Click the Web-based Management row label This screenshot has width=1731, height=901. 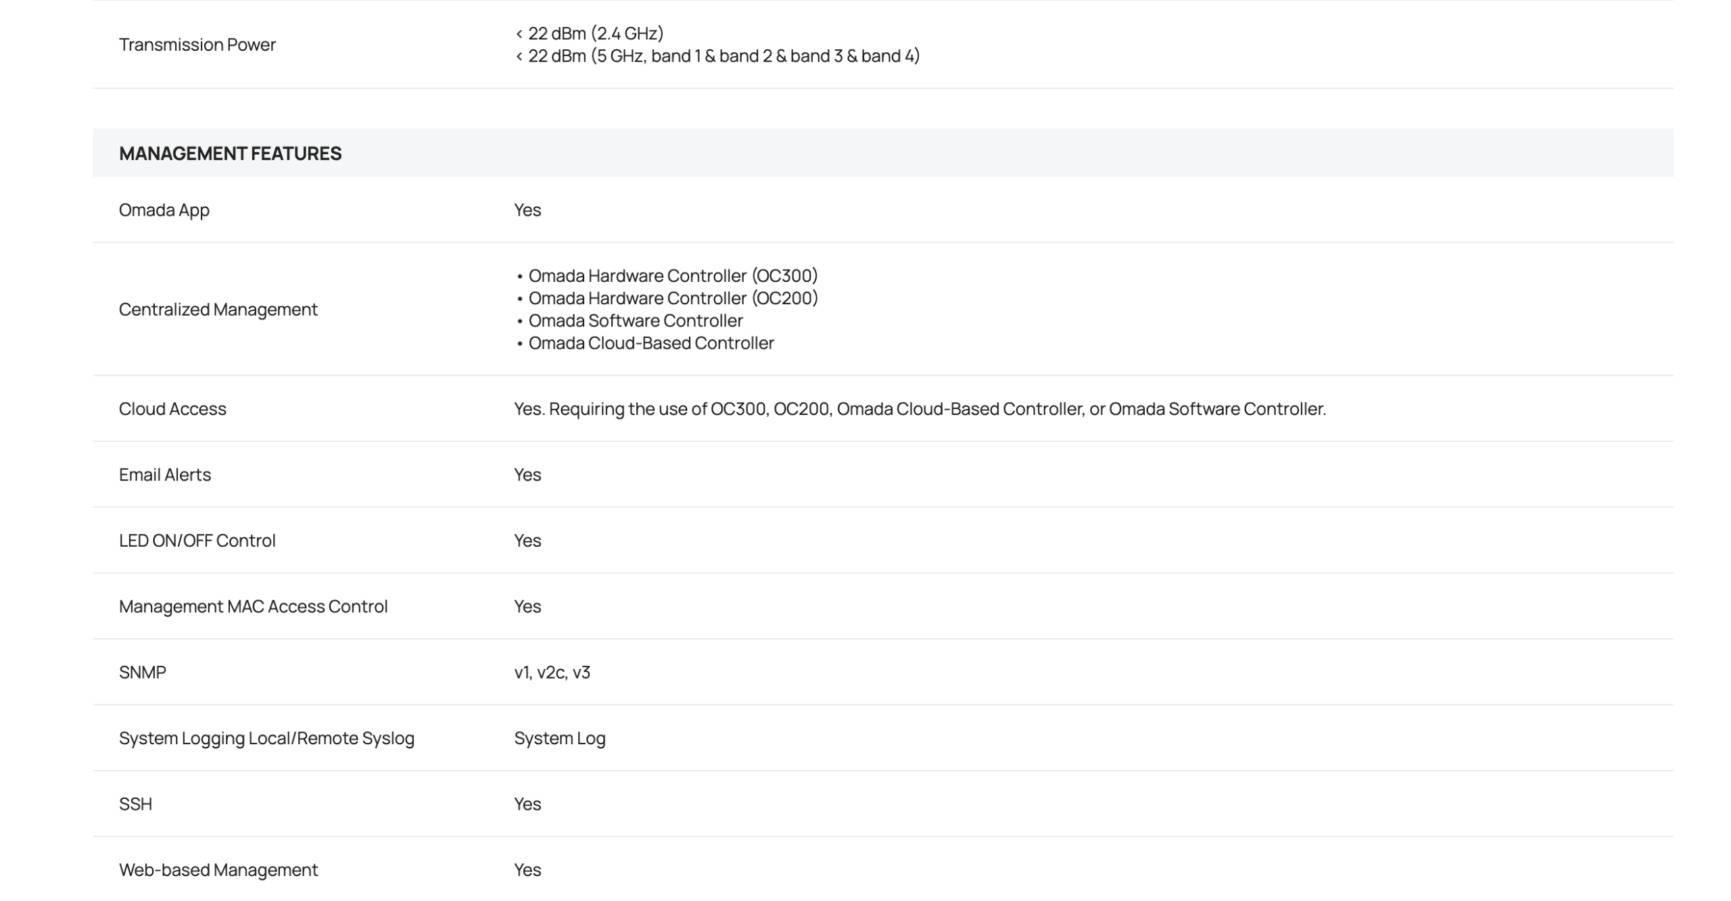[x=218, y=870]
